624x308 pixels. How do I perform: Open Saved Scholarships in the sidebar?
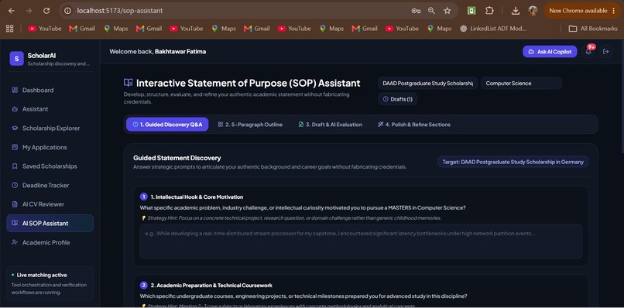pos(50,166)
